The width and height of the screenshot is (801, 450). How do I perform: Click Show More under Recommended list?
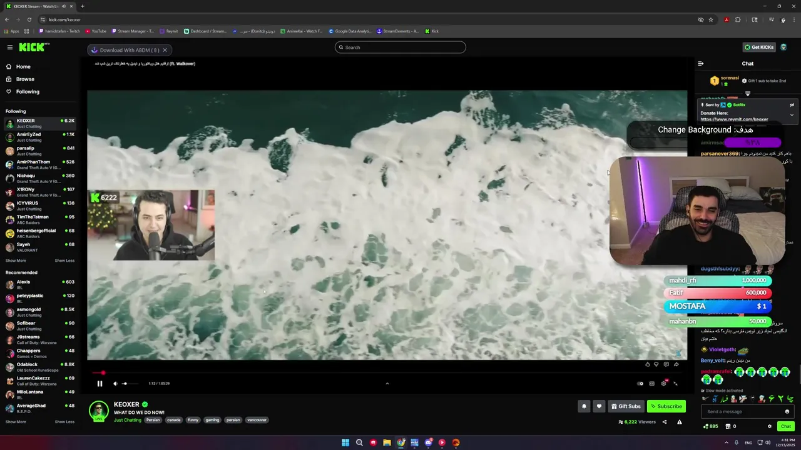click(16, 422)
